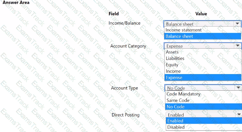Click the Enabled combo box field
The width and height of the screenshot is (242, 132).
(x=204, y=115)
